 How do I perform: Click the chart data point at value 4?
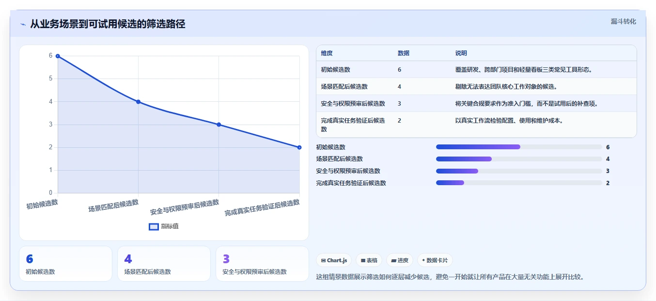[138, 102]
